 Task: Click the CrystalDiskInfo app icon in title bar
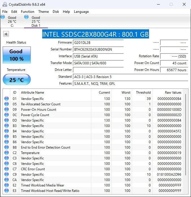tap(5, 4)
